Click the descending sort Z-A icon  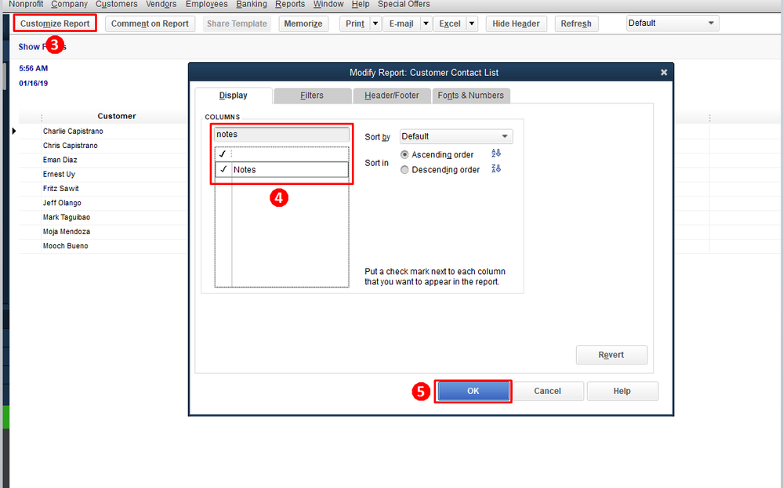496,169
